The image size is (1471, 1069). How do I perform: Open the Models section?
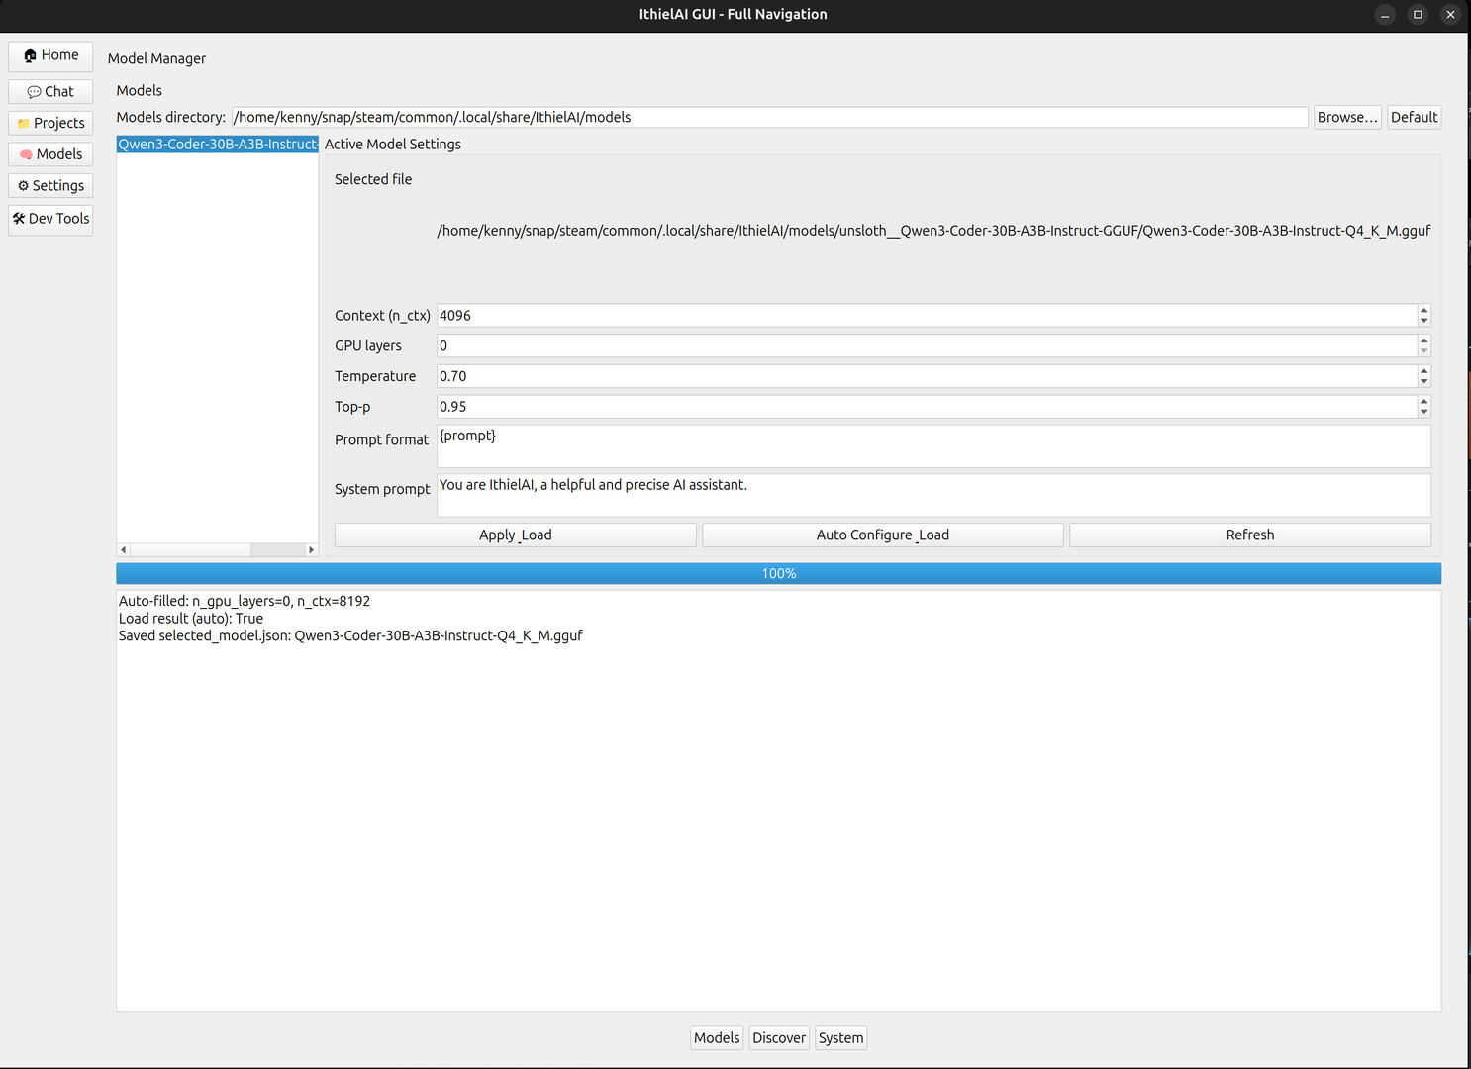point(49,154)
